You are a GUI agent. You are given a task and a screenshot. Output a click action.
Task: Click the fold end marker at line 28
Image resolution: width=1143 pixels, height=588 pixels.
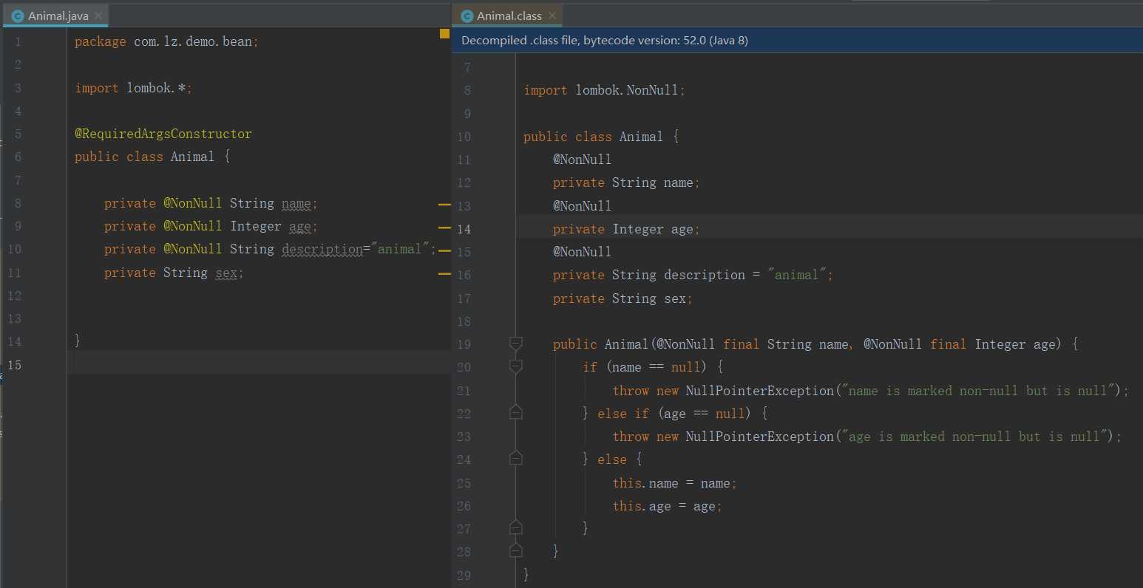click(516, 550)
